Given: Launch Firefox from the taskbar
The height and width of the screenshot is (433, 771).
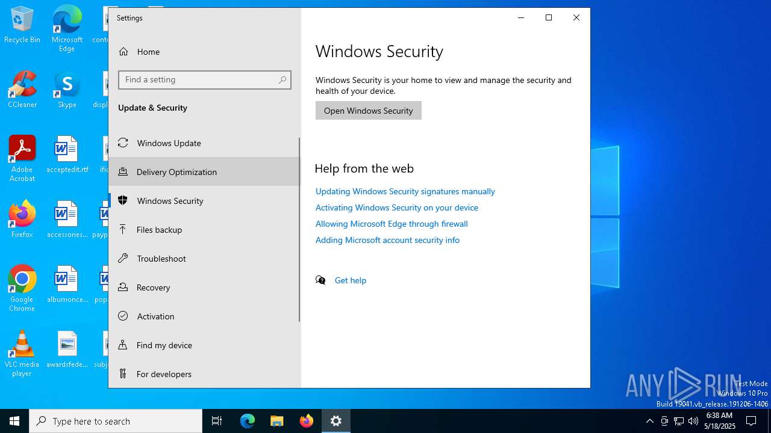Looking at the screenshot, I should pos(307,421).
